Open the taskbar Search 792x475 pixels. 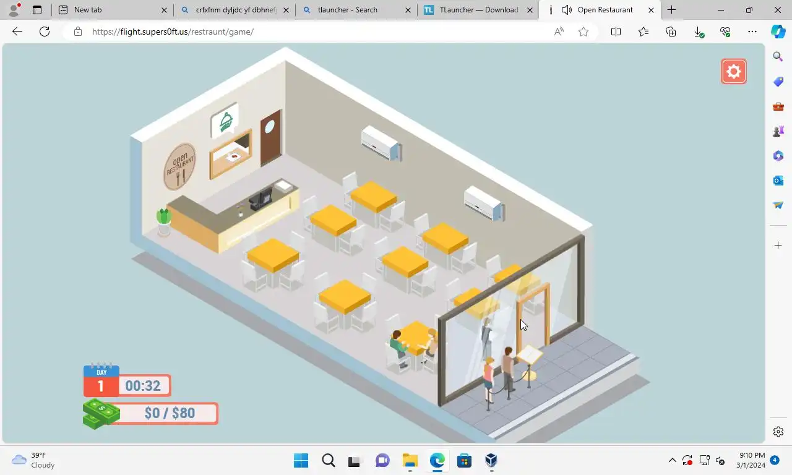329,460
